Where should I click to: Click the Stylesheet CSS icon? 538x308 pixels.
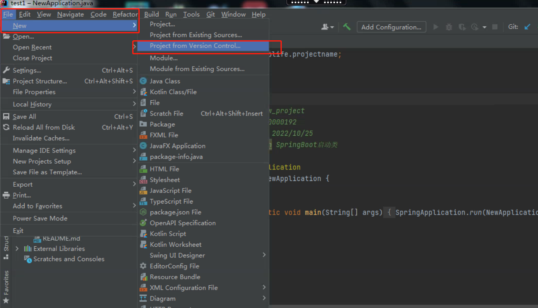tap(143, 180)
